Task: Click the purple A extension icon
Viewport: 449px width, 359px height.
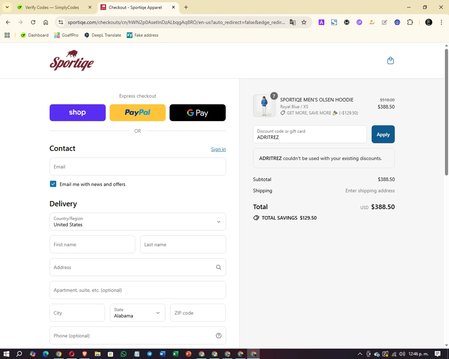Action: 321,22
